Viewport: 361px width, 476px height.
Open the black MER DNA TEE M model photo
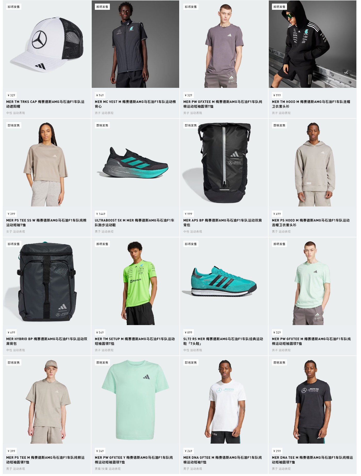pyautogui.click(x=313, y=400)
